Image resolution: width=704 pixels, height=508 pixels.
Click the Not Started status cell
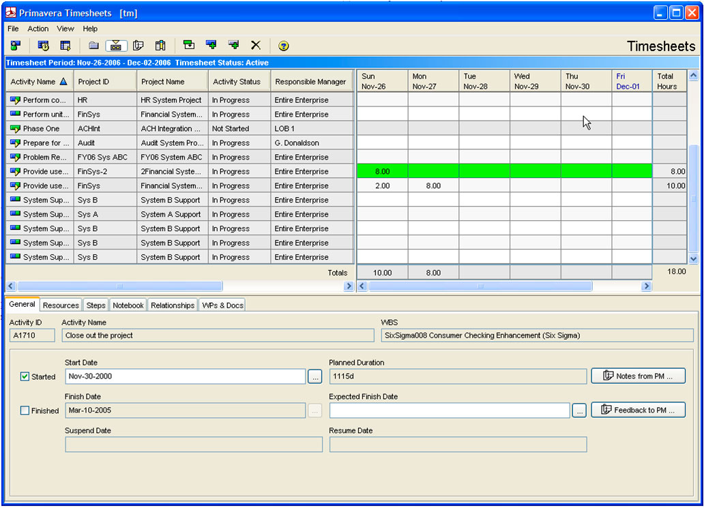tap(239, 129)
